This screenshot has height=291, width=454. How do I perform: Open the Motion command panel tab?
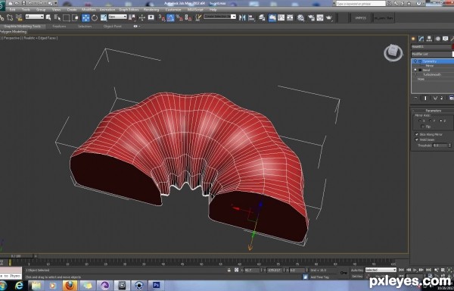click(x=437, y=39)
